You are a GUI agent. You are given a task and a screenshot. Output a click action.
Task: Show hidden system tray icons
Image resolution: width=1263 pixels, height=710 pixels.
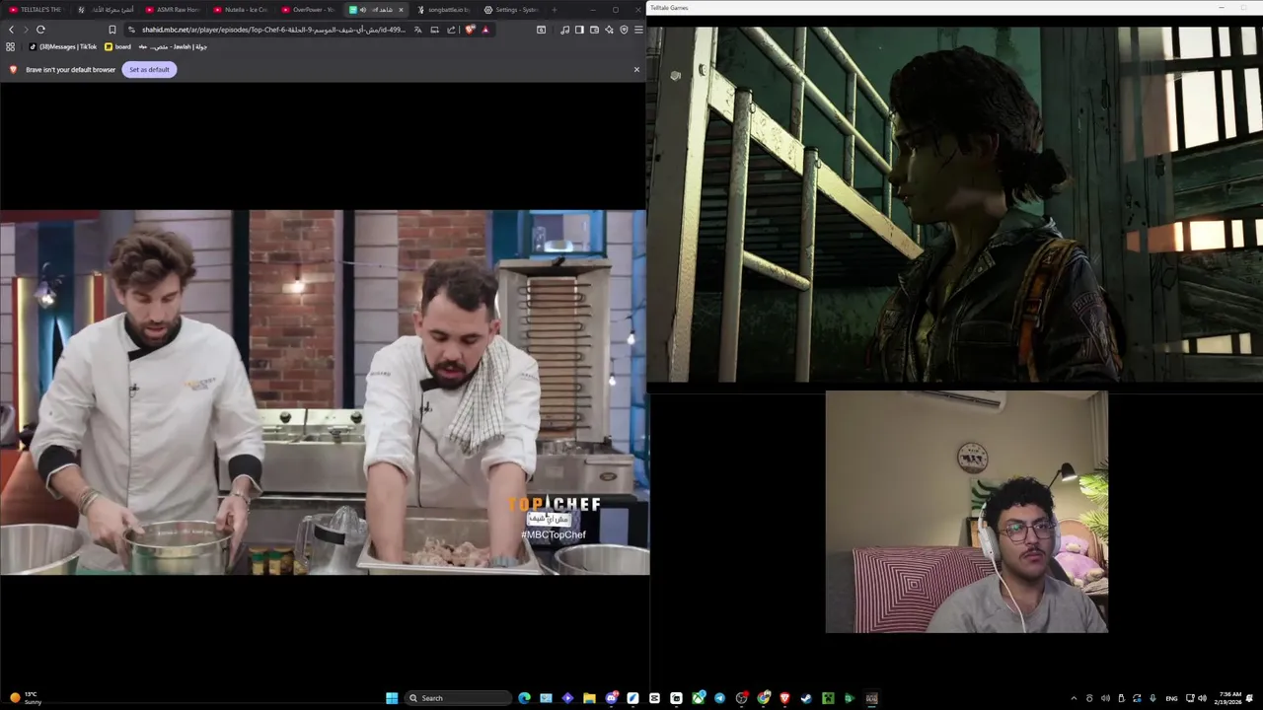coord(1074,698)
